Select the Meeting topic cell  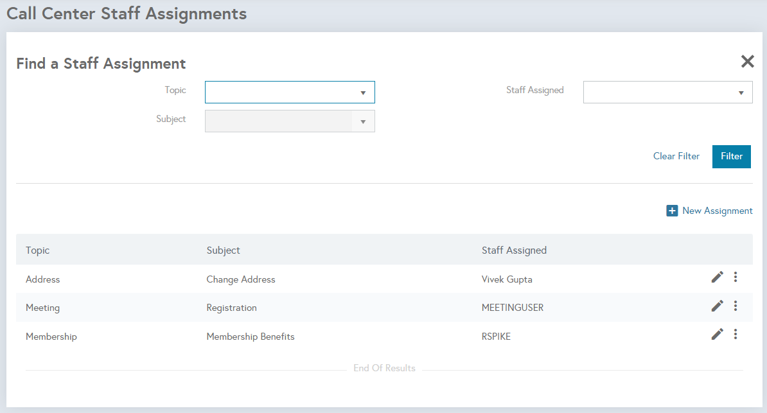click(42, 308)
